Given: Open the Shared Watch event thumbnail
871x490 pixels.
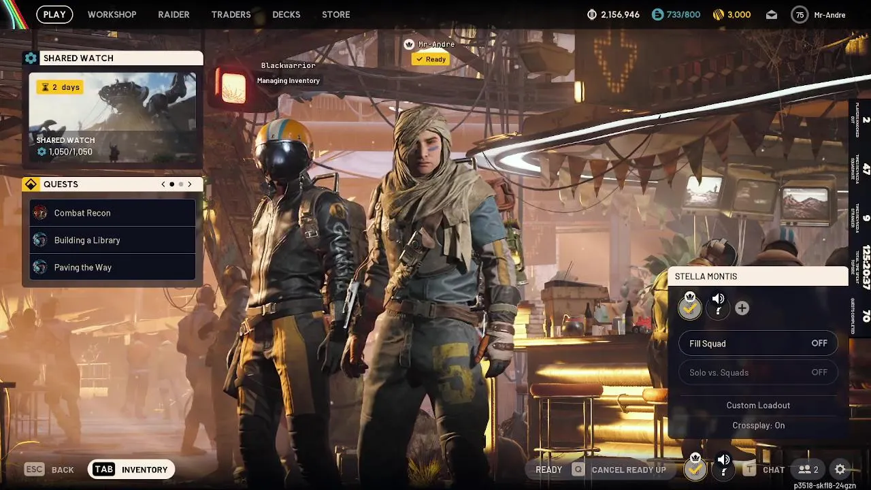Looking at the screenshot, I should pyautogui.click(x=112, y=117).
